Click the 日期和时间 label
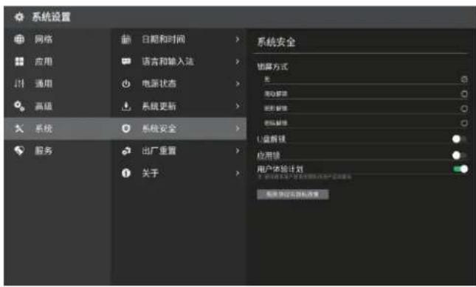The height and width of the screenshot is (287, 476). point(164,39)
